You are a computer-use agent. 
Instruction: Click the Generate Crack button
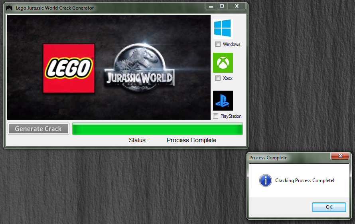38,129
